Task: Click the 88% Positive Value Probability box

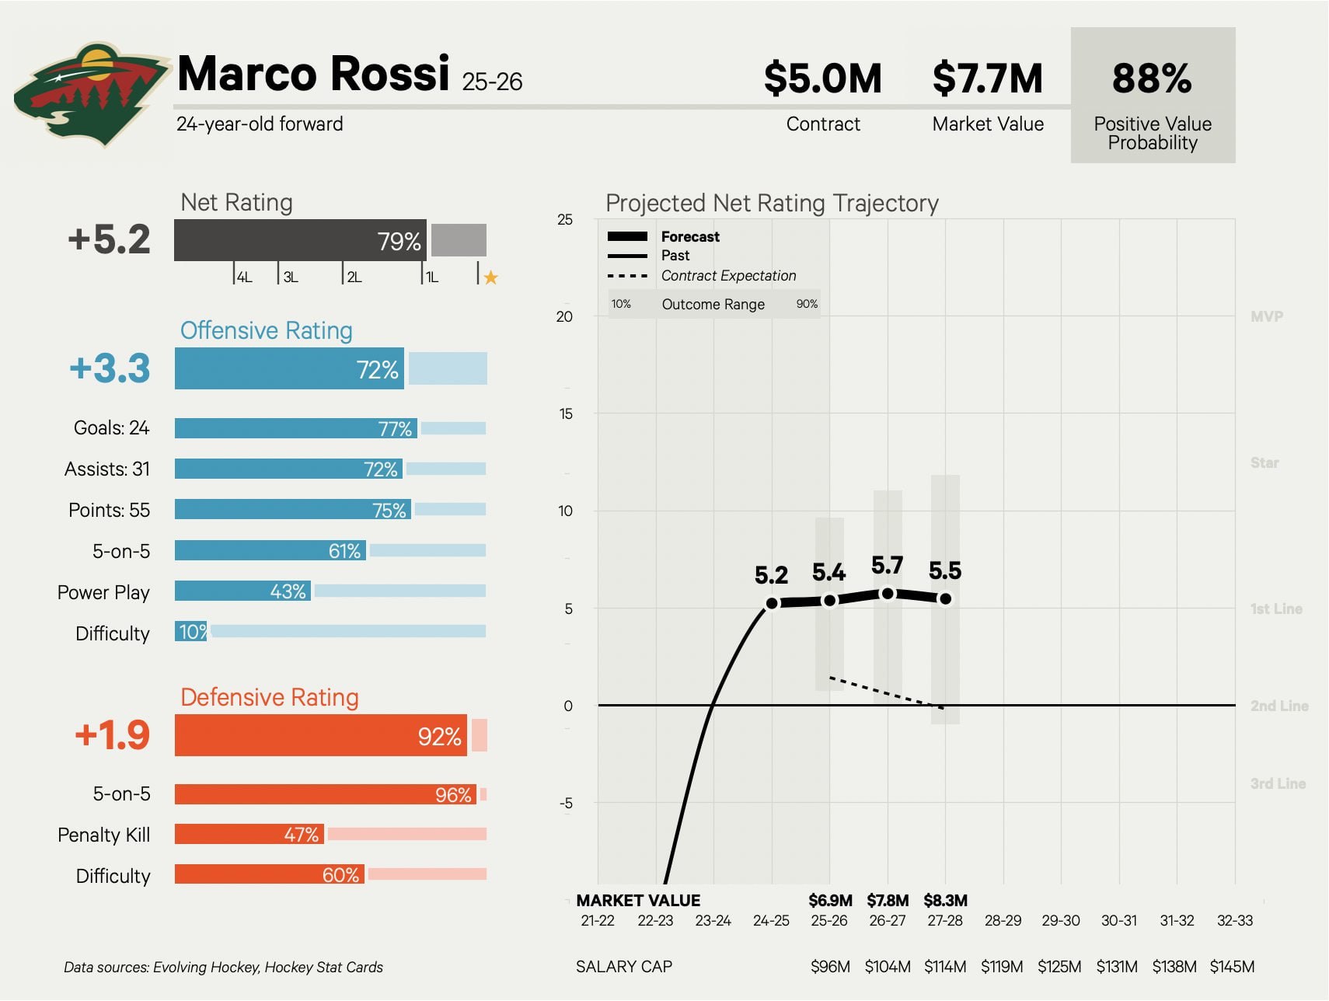Action: coord(1153,95)
